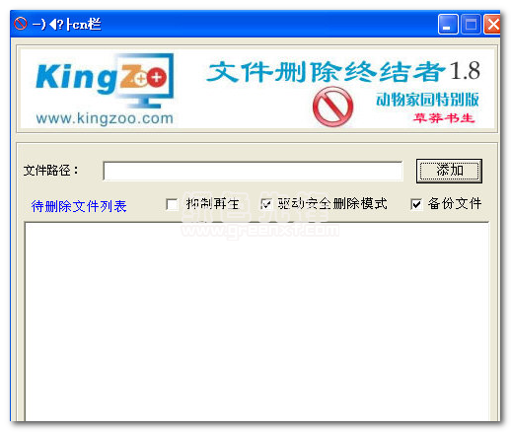Viewport: 511px width, 432px height.
Task: Click the 动物家园特别版 banner text
Action: (428, 100)
